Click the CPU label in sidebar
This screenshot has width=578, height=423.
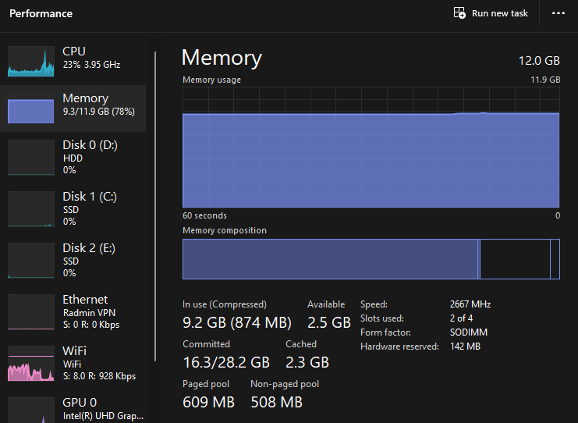coord(74,52)
